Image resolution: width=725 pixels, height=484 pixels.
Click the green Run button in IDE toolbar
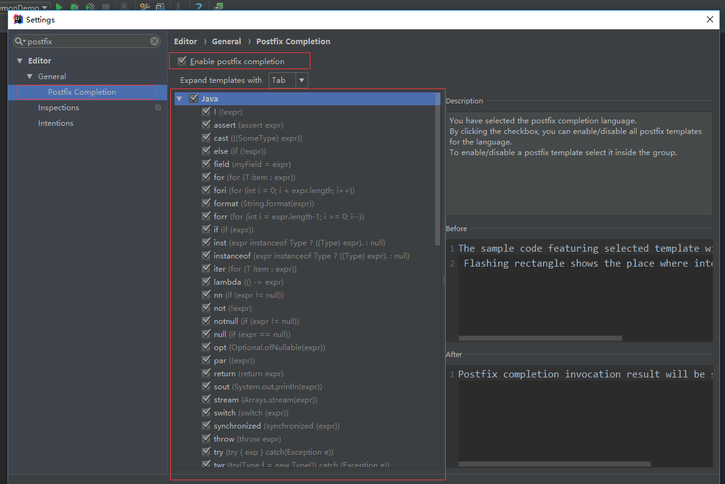[x=59, y=6]
